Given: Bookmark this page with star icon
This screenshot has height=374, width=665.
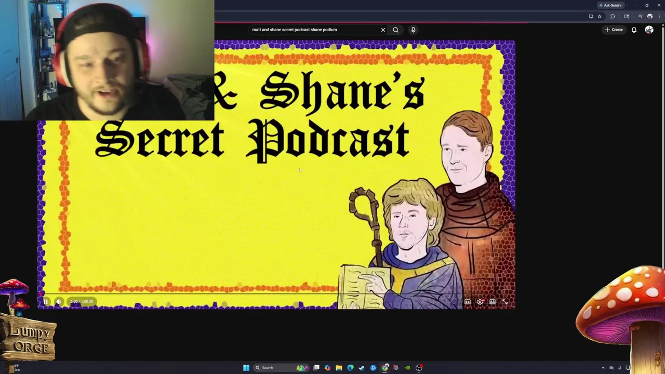Looking at the screenshot, I should (600, 16).
